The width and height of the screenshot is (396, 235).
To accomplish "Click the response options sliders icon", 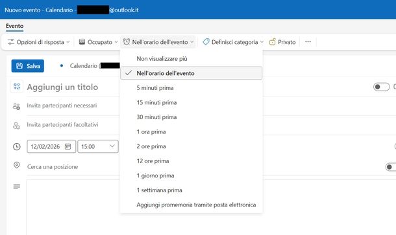I will click(x=11, y=42).
